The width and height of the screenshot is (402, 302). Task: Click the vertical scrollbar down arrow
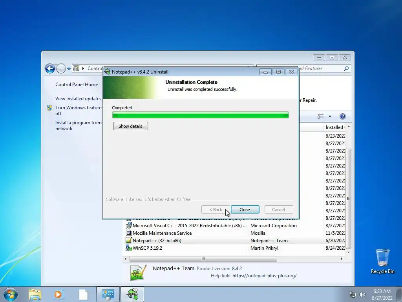click(x=349, y=252)
